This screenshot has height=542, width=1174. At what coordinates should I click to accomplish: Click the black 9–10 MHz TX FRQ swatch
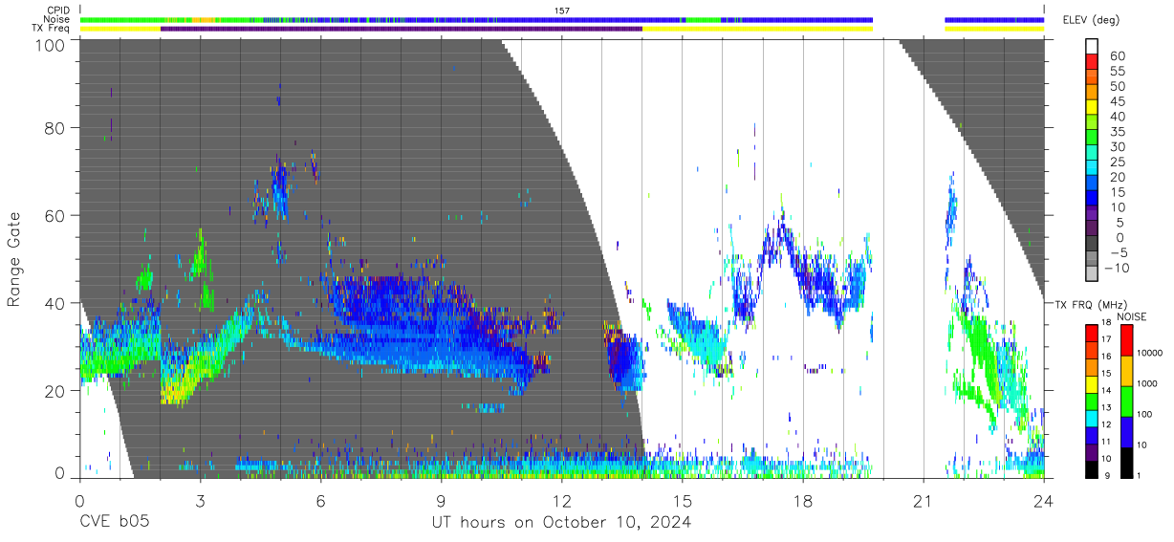click(x=1092, y=469)
